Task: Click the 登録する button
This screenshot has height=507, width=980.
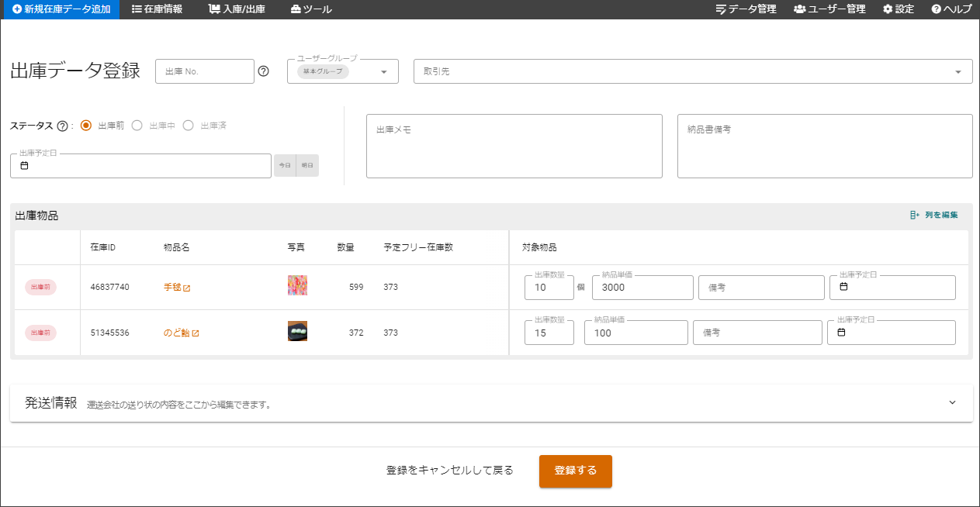Action: pyautogui.click(x=575, y=471)
